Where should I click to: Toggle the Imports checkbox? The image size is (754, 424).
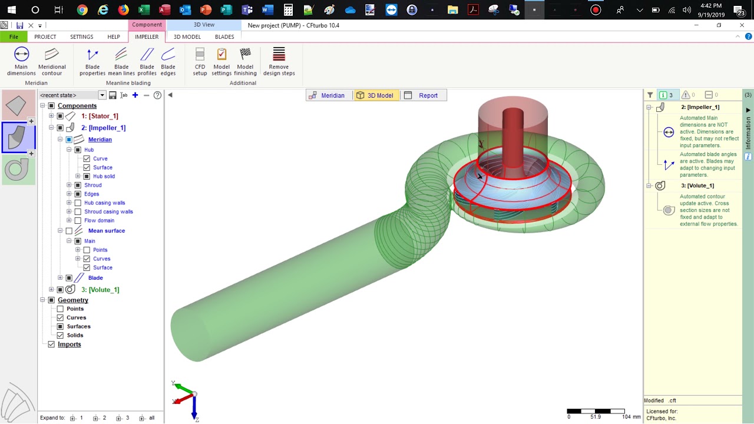tap(51, 344)
